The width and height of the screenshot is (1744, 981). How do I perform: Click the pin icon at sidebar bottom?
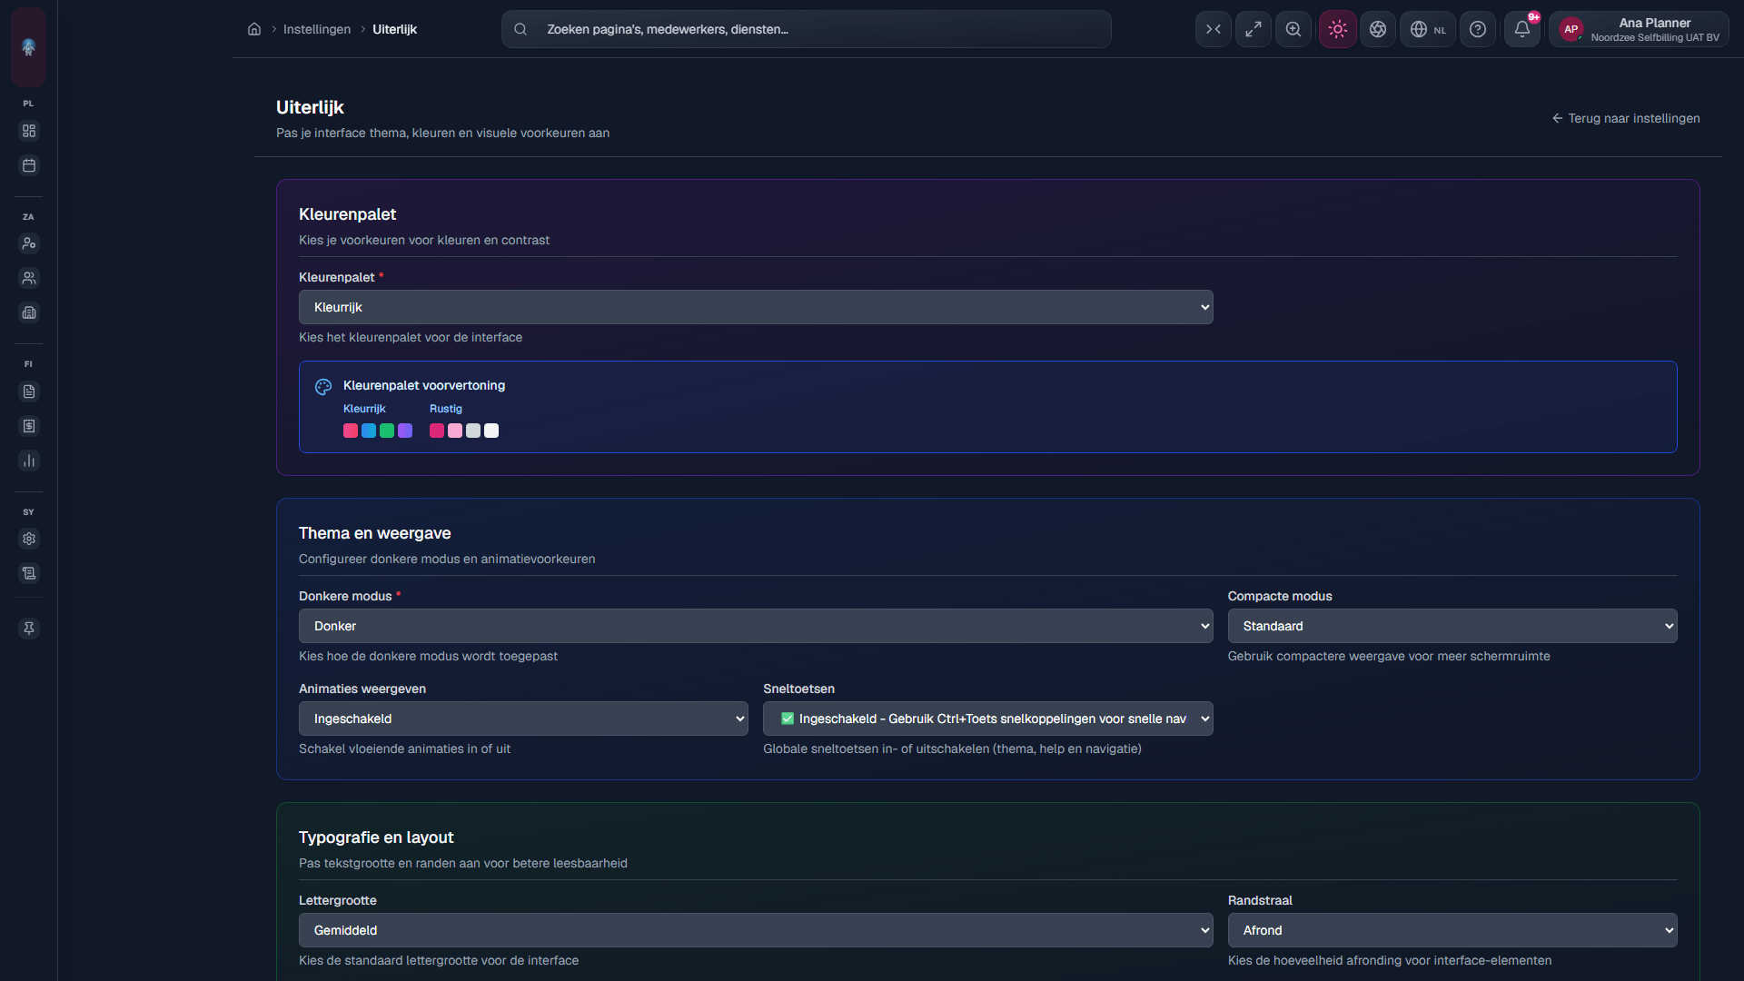29,628
